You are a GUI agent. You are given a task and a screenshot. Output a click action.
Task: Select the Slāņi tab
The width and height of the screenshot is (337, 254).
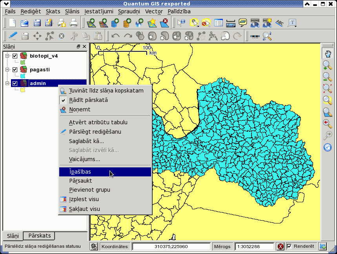click(13, 236)
